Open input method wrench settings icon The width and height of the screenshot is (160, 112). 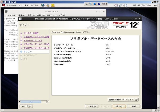click(x=90, y=4)
